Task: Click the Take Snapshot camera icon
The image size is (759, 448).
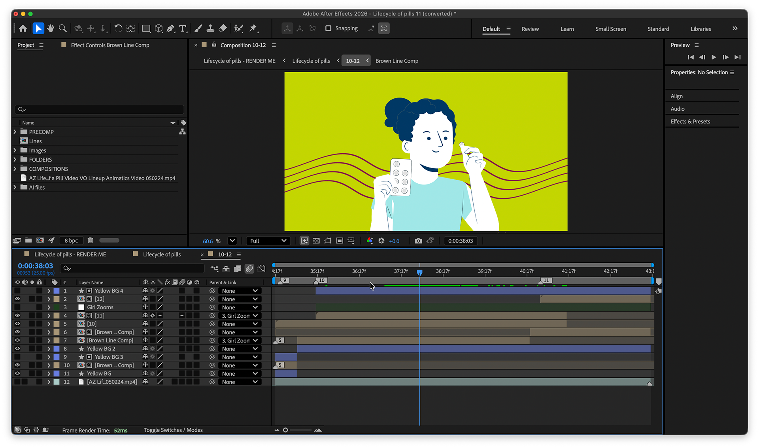Action: tap(418, 241)
